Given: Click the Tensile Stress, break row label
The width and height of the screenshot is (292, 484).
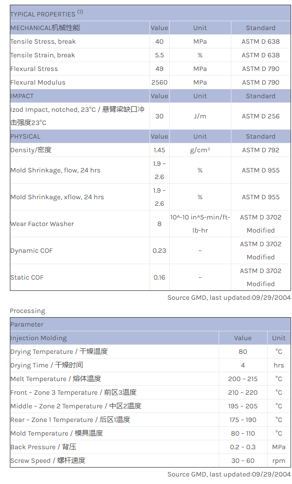Looking at the screenshot, I should coord(43,41).
